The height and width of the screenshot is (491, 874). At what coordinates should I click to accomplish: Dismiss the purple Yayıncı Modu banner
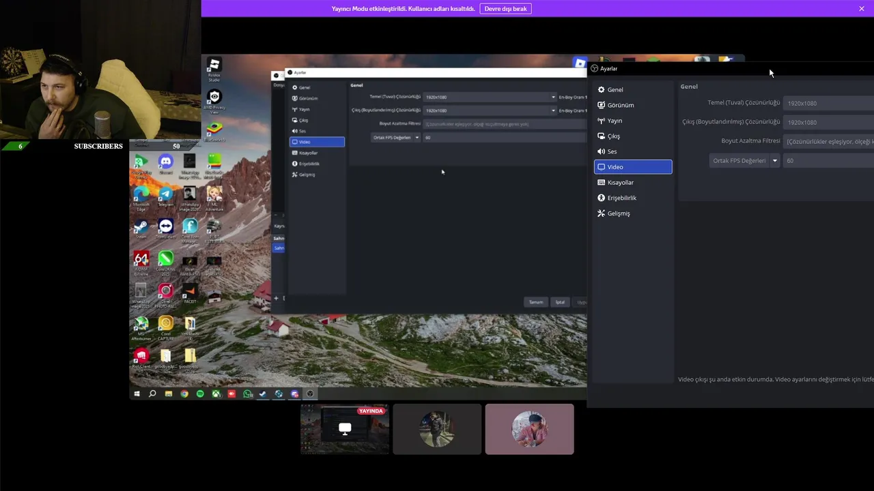tap(862, 9)
